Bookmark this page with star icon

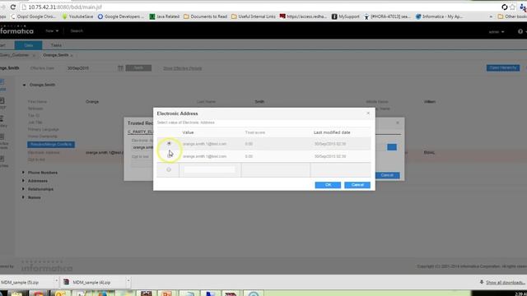pos(512,7)
